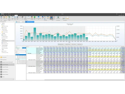Click the Export to Excel icon
This screenshot has height=94, width=125.
9,18
